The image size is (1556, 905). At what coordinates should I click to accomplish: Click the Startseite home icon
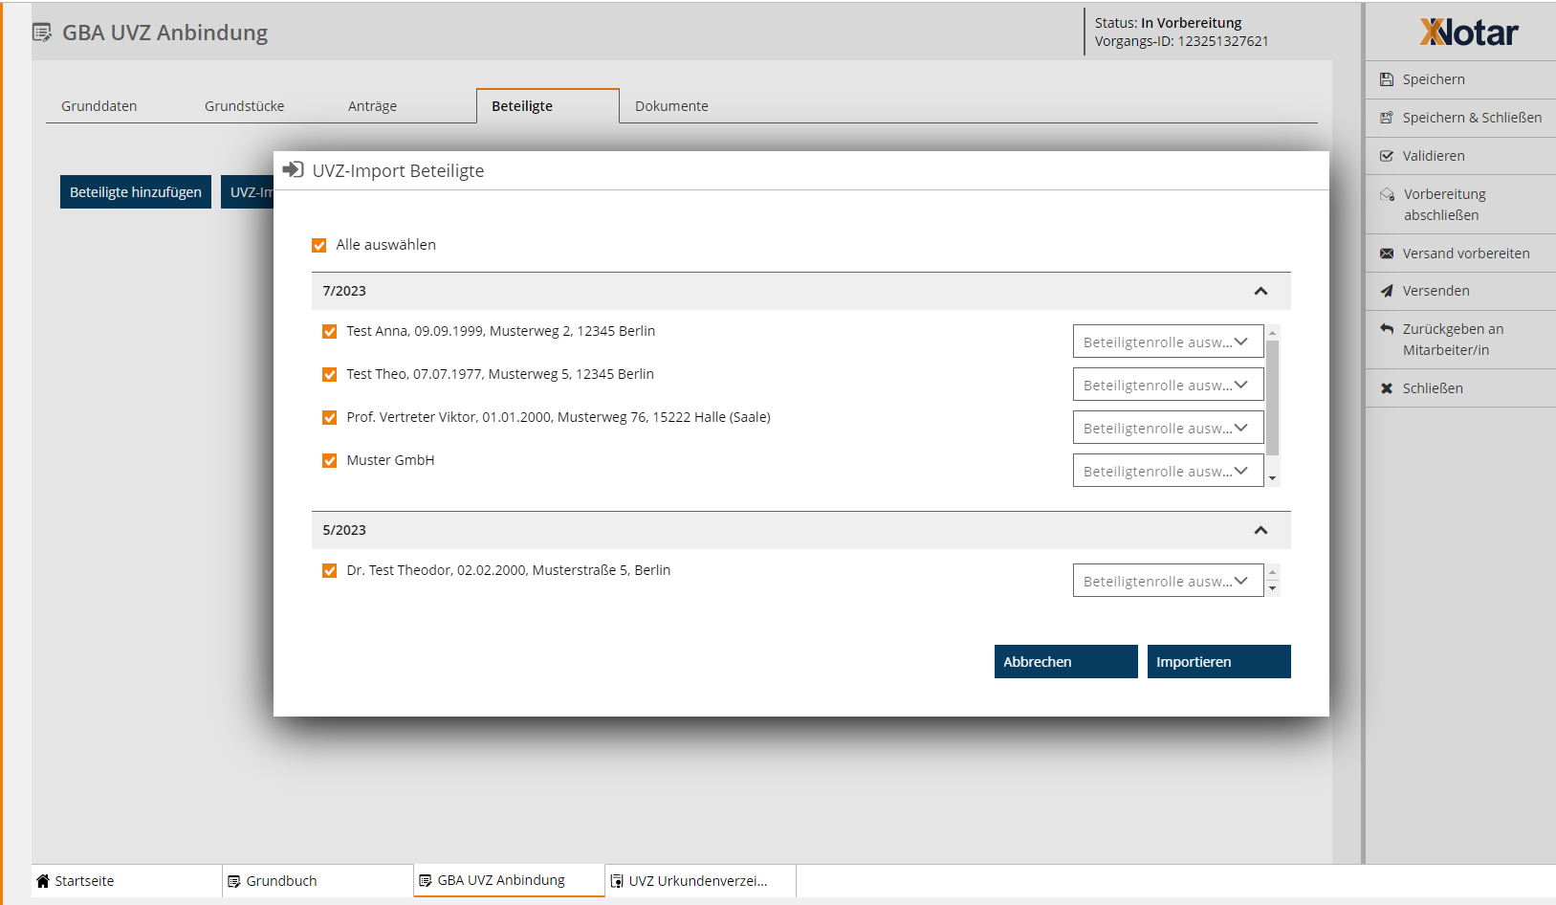pyautogui.click(x=43, y=881)
